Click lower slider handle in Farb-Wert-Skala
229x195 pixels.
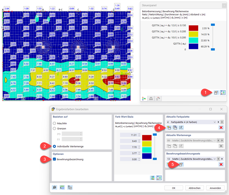[155, 159]
